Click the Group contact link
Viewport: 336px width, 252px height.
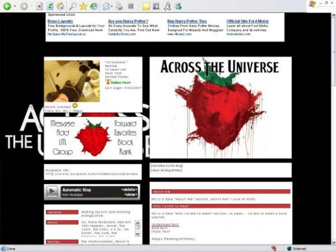pos(63,152)
